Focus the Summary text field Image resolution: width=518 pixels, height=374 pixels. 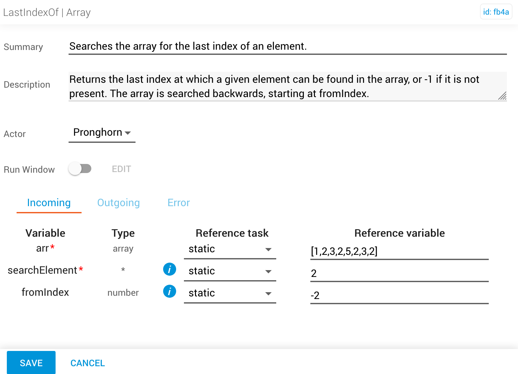[x=288, y=46]
